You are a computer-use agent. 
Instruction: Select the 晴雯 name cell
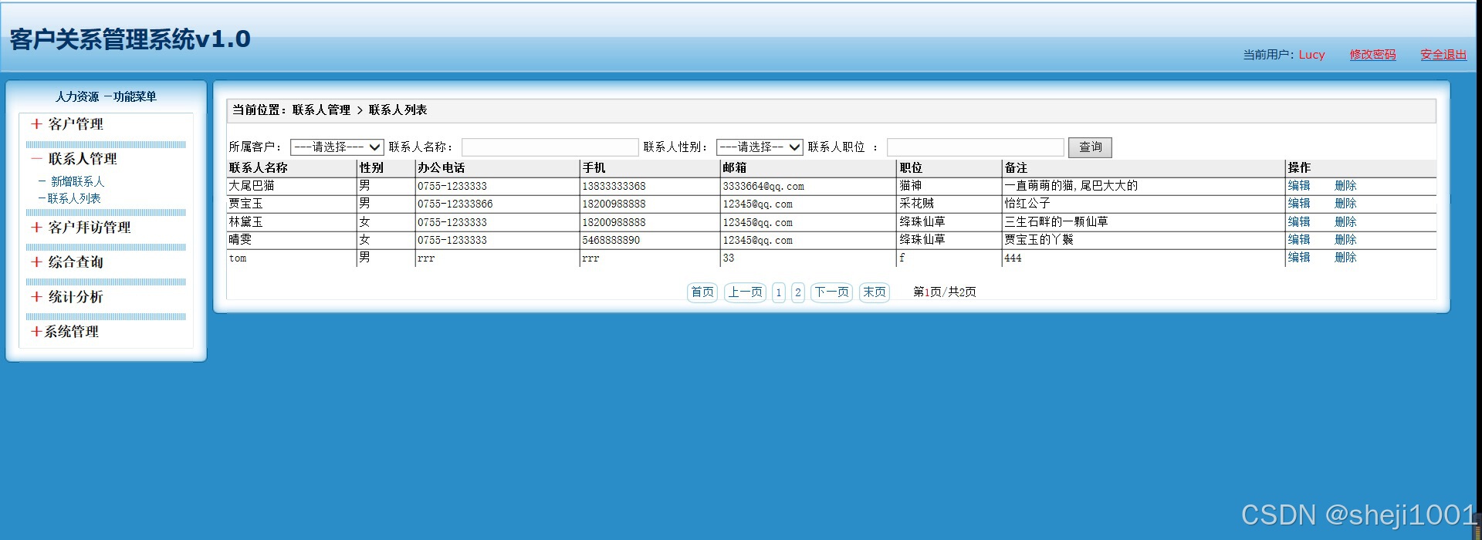(x=240, y=240)
